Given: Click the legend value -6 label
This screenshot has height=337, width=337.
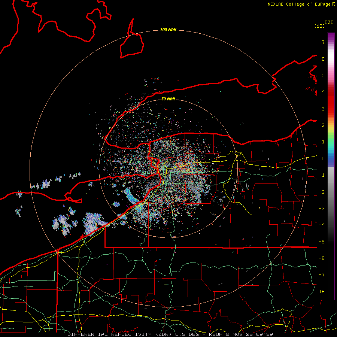Looking at the screenshot, I should coord(322,258).
